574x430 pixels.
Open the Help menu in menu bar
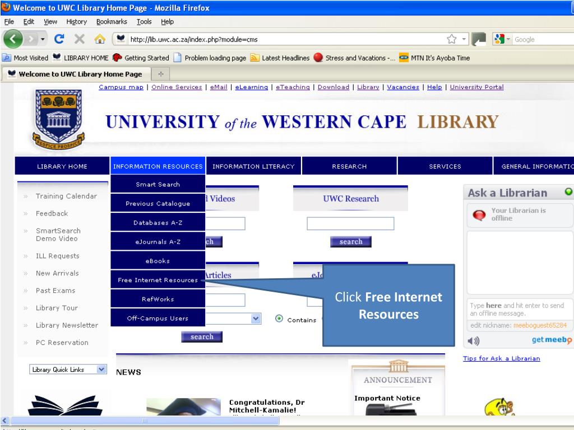coord(167,22)
